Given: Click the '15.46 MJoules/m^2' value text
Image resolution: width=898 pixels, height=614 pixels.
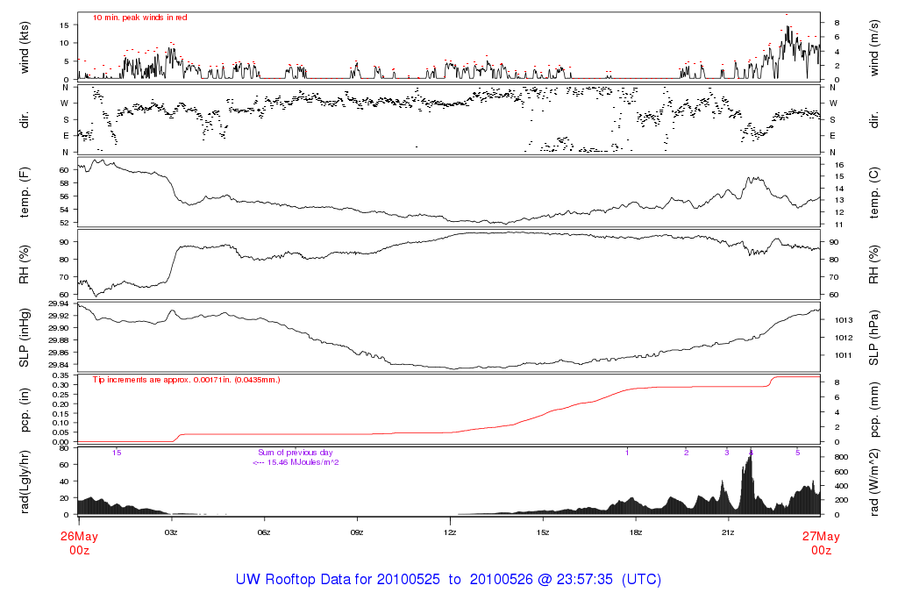Looking at the screenshot, I should [x=303, y=462].
